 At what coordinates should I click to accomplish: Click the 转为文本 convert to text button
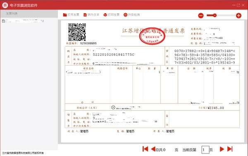click(x=91, y=15)
